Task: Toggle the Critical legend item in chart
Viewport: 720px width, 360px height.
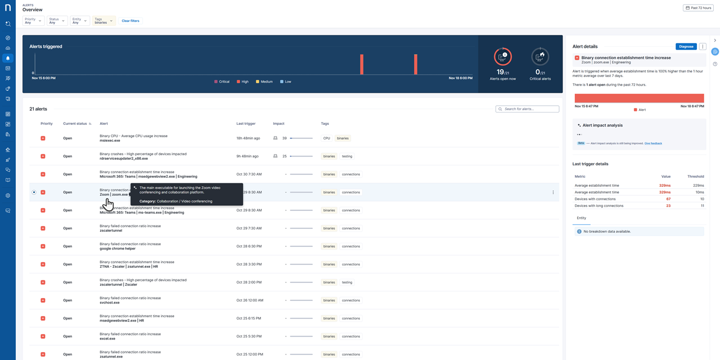Action: 222,82
